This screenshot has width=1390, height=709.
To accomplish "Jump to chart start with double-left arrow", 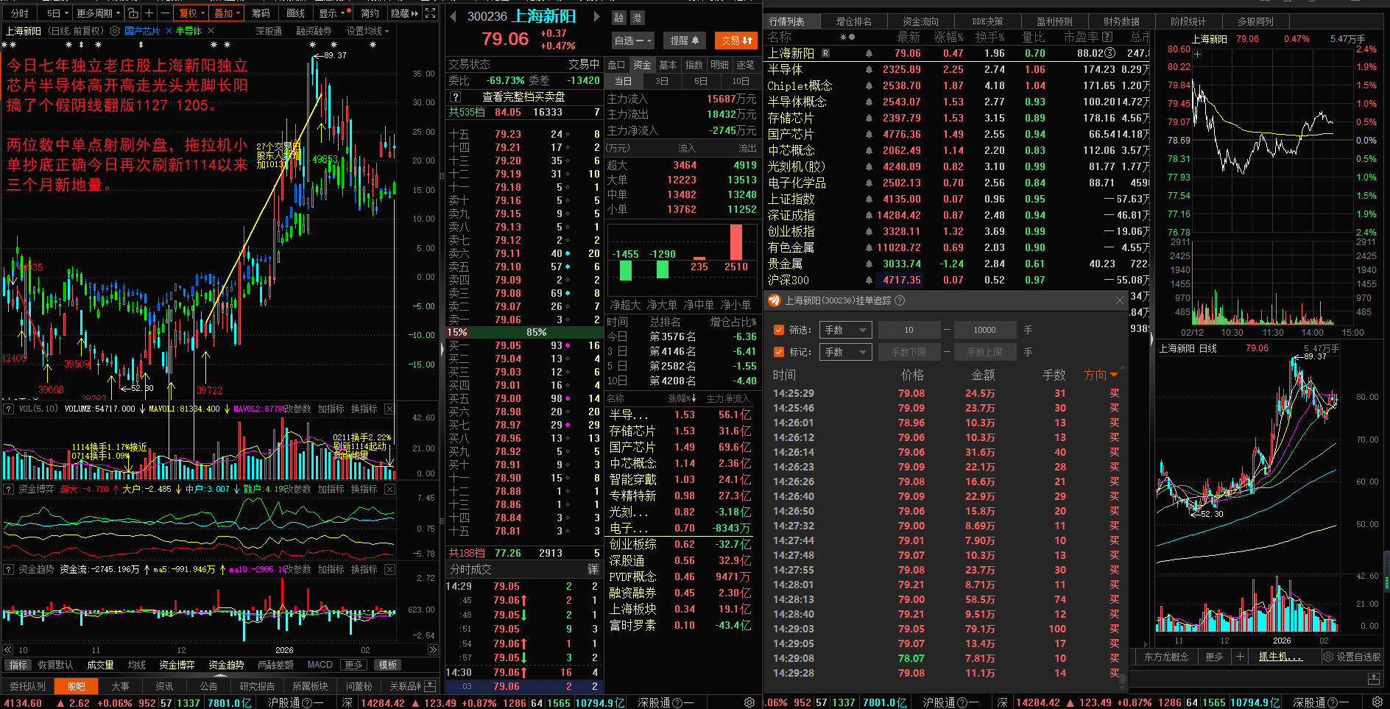I will 8,650.
